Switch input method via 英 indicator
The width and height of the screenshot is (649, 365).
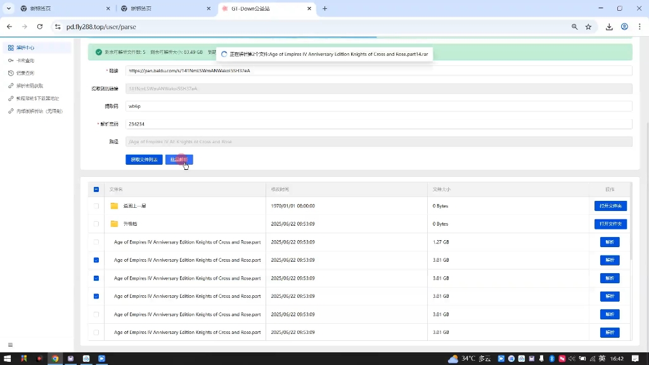coord(602,359)
